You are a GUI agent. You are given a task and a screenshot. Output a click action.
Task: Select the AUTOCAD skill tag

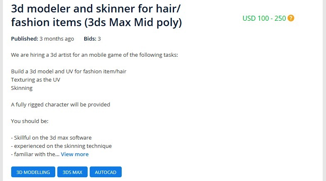pos(105,172)
